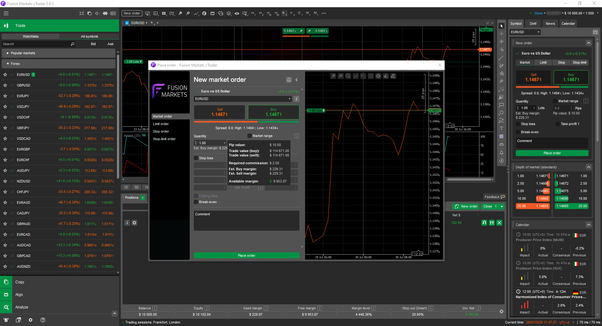The image size is (602, 326).
Task: Tick the Take profit 1 checkbox
Action: [x=558, y=124]
